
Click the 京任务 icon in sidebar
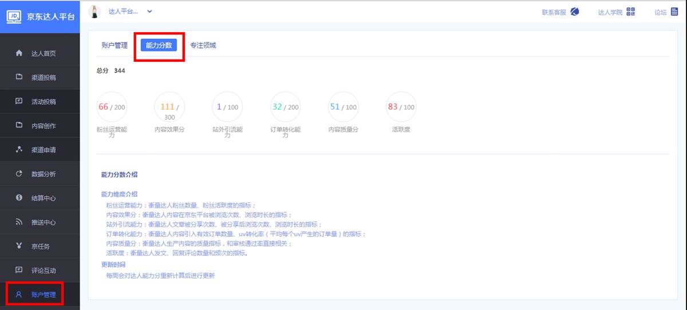(x=19, y=246)
